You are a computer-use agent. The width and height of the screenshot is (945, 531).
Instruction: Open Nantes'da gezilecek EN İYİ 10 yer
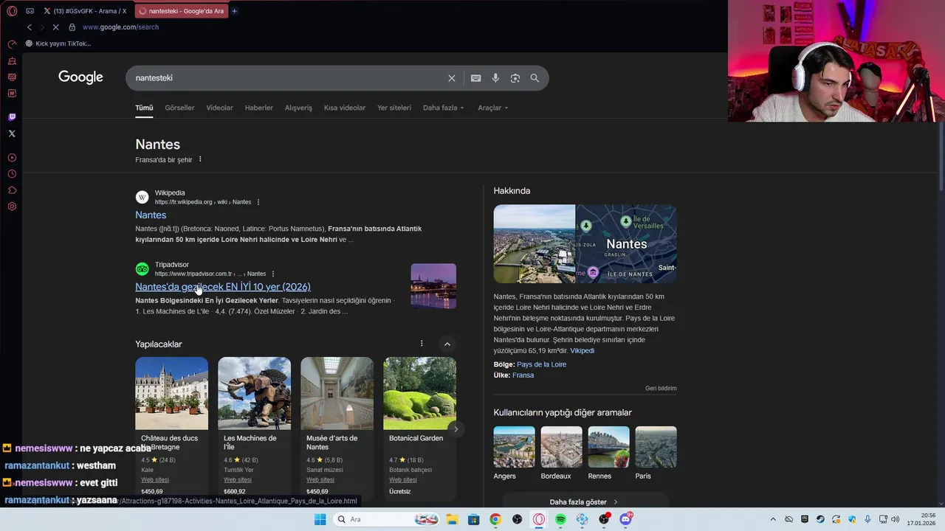point(223,287)
